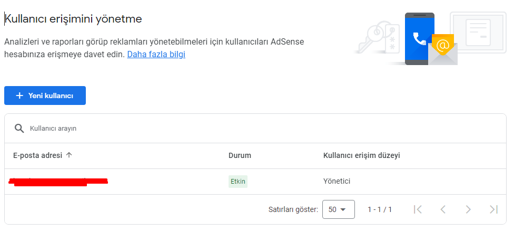Click the Durum column header

(240, 155)
